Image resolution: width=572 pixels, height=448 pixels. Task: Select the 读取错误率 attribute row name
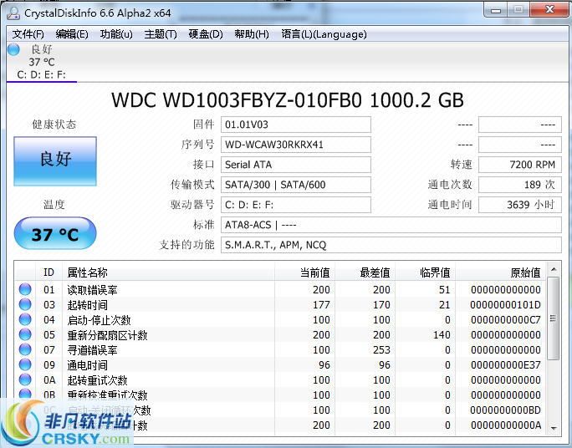tap(92, 290)
